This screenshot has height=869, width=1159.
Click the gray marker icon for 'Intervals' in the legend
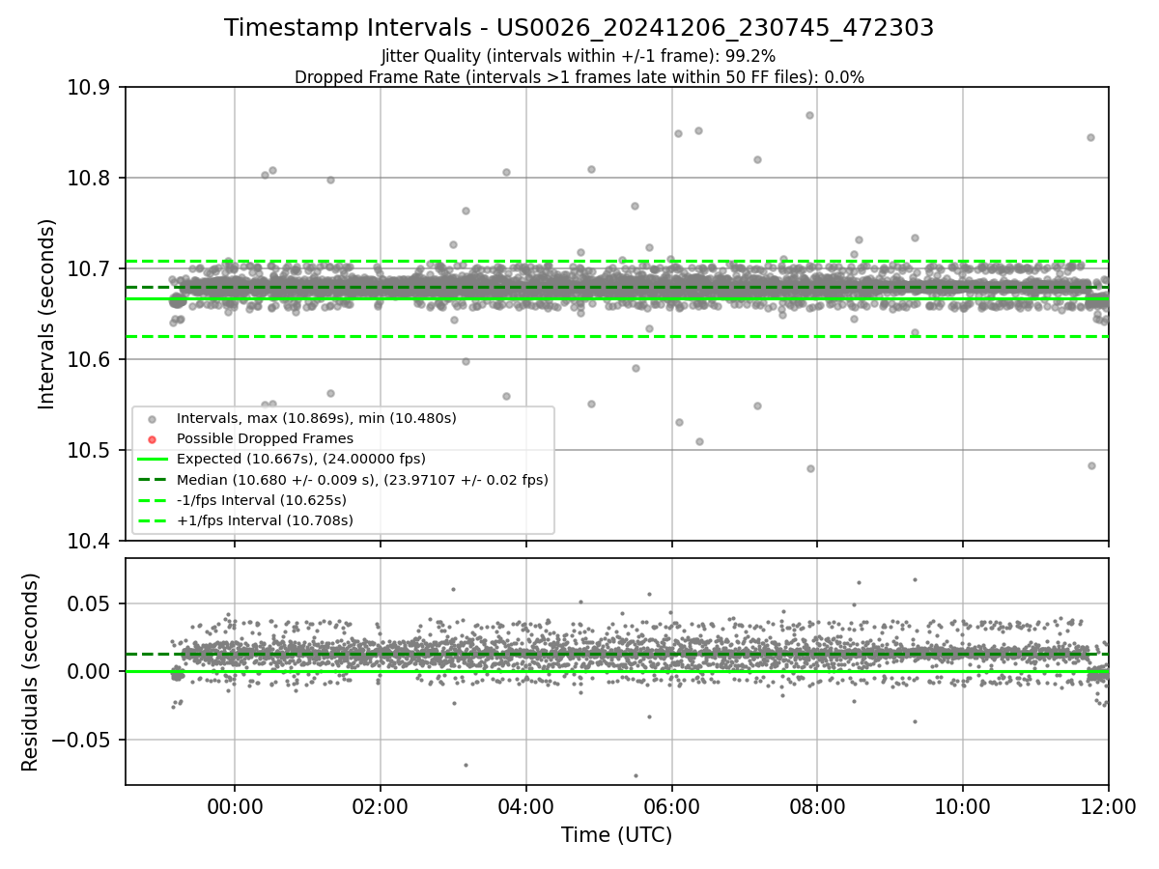[152, 419]
